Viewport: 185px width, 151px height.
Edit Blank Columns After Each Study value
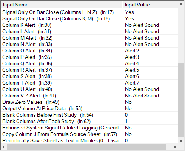click(x=150, y=122)
